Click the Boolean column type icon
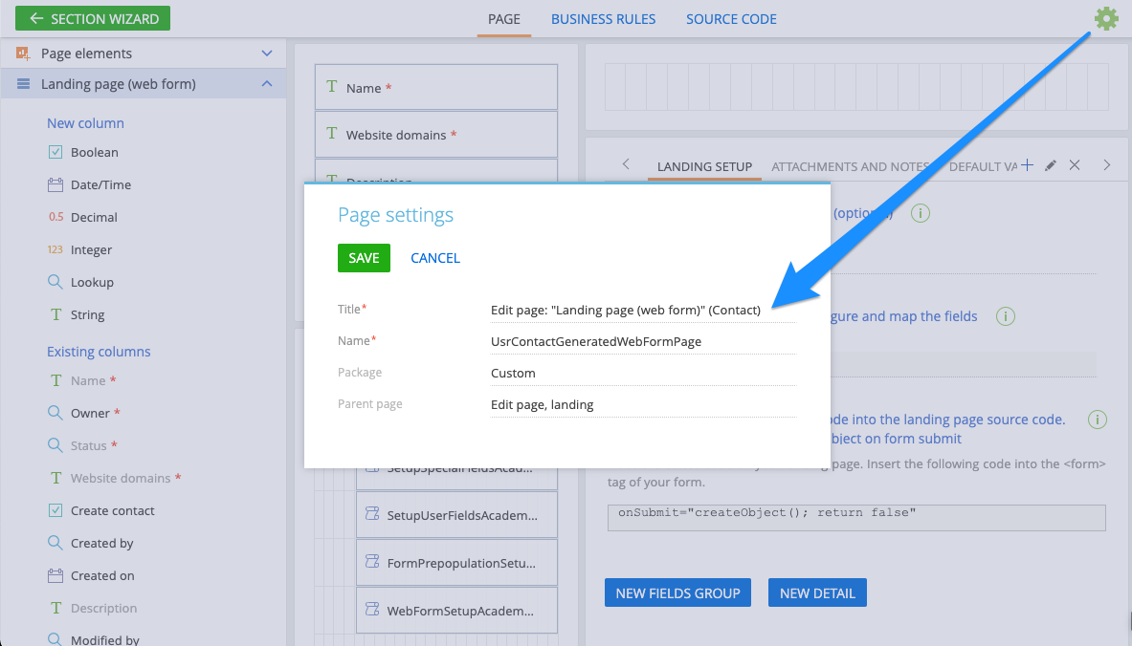Image resolution: width=1132 pixels, height=646 pixels. click(x=55, y=152)
